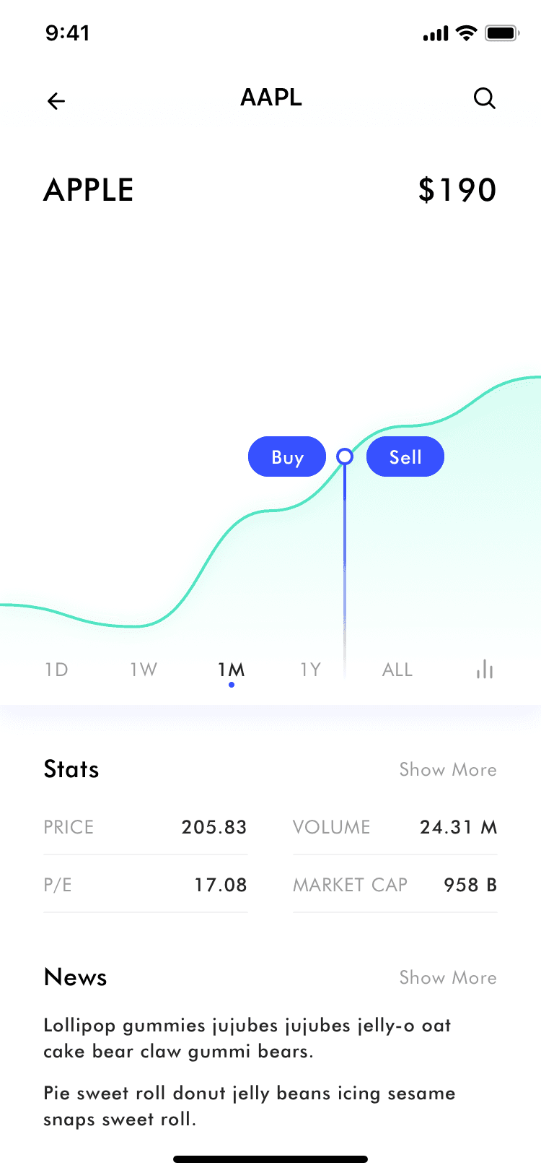Switch chart to 1Y range

(x=310, y=670)
